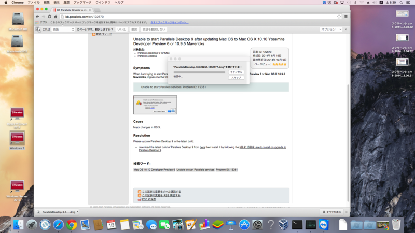The height and width of the screenshot is (233, 415).
Task: Open Activity Monitor icon in the Dock
Action: tap(310, 225)
